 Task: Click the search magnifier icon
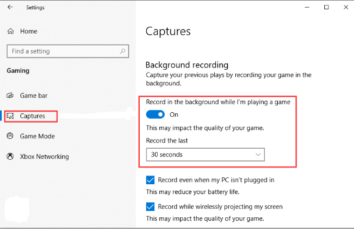pyautogui.click(x=123, y=51)
